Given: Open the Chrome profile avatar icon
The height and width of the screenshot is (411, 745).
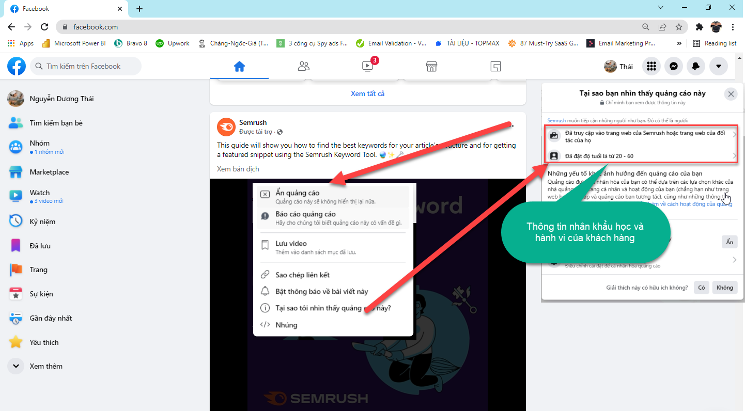Looking at the screenshot, I should (x=716, y=27).
